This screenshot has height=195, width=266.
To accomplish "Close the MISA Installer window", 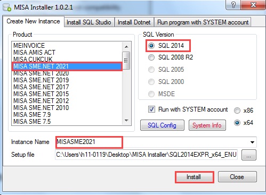I will coord(253,5).
